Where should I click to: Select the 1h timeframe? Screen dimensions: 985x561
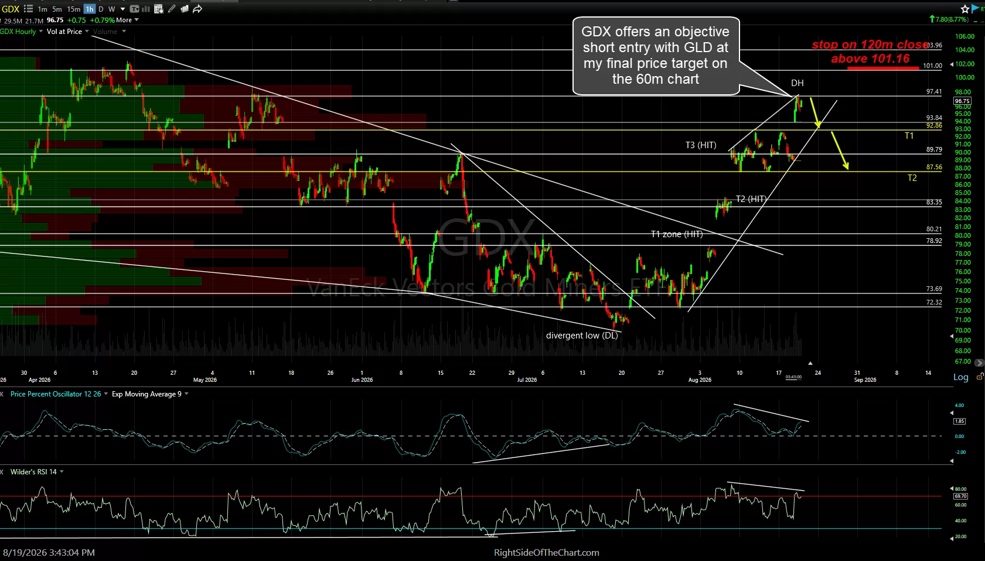pos(90,9)
